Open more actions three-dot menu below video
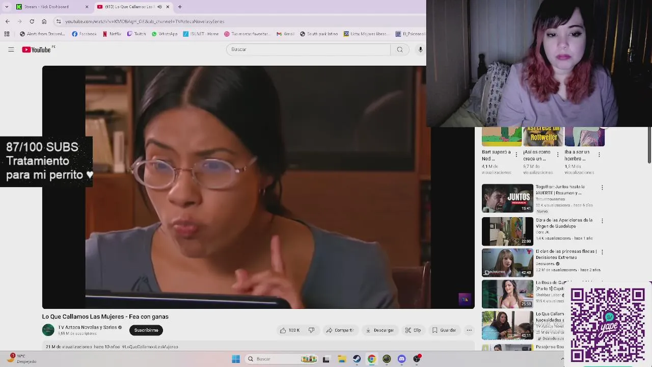 (x=469, y=330)
